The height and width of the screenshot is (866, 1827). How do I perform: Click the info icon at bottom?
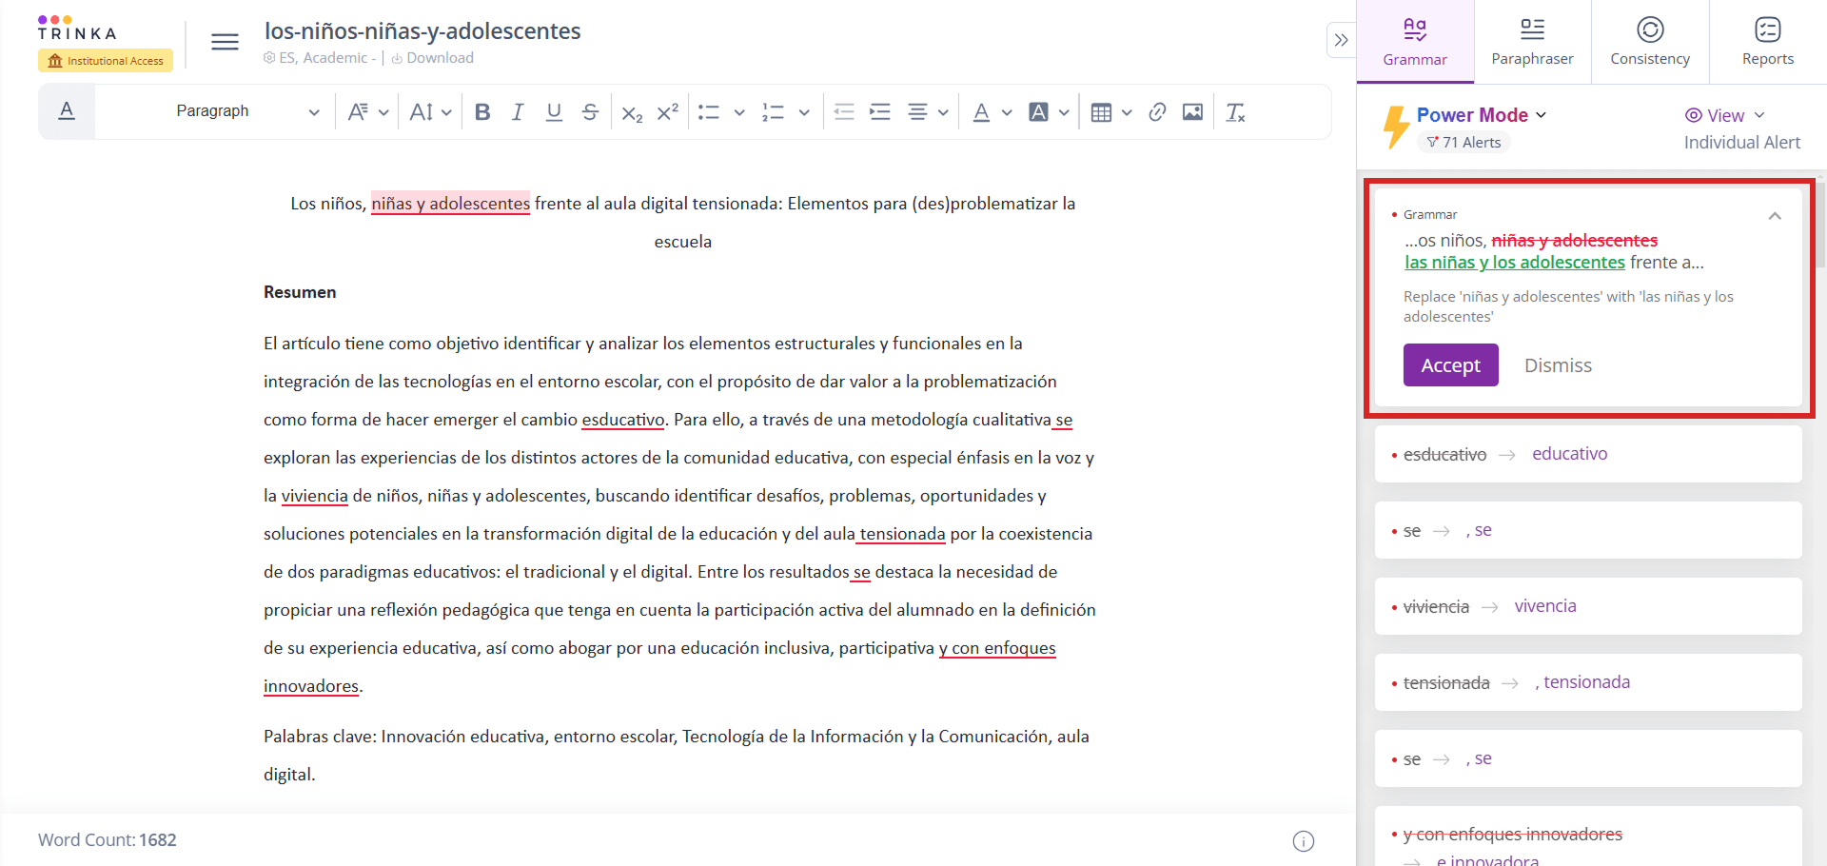click(1304, 841)
